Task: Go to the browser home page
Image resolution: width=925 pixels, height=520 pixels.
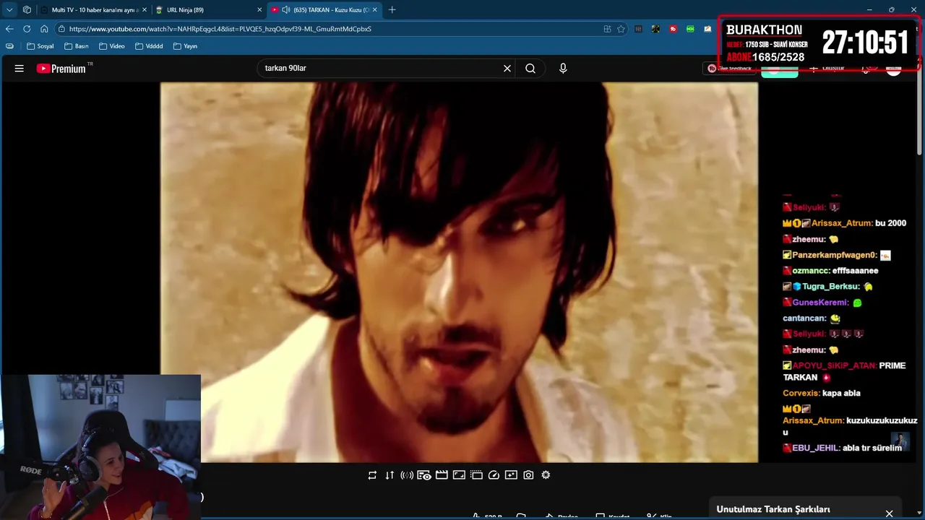Action: [x=44, y=29]
